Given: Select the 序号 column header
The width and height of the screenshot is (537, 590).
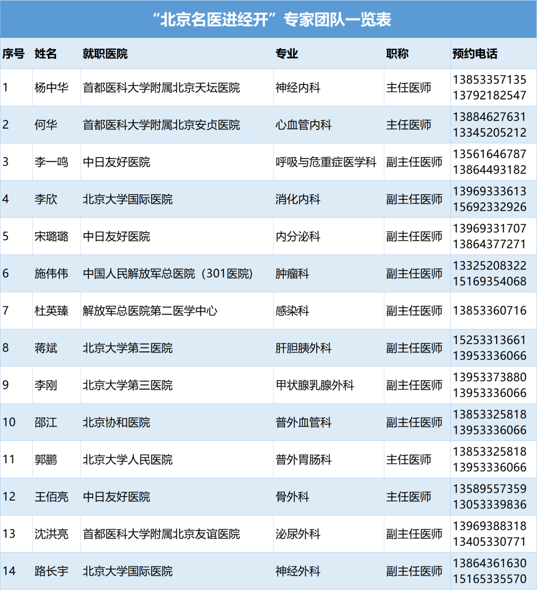Looking at the screenshot, I should coord(13,54).
